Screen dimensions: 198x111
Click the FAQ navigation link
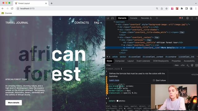click(x=97, y=23)
